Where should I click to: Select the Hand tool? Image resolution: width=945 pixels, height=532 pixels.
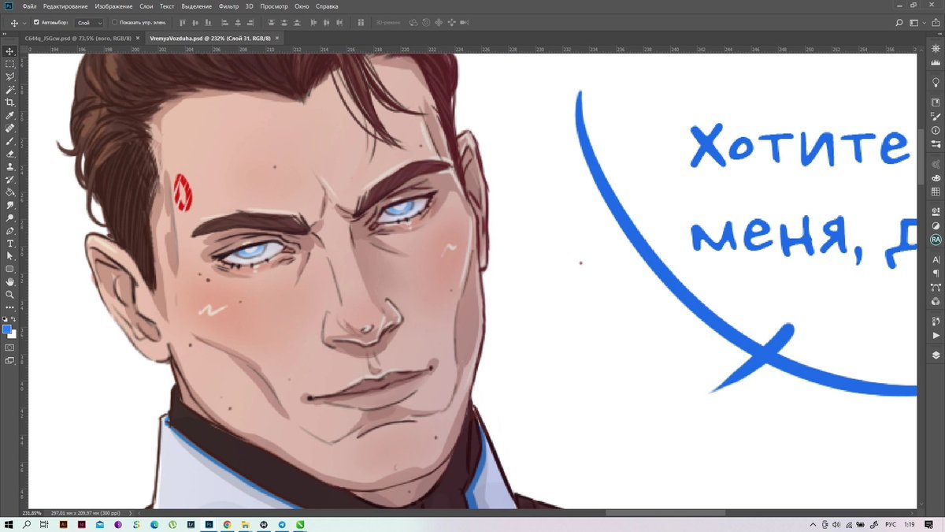10,281
